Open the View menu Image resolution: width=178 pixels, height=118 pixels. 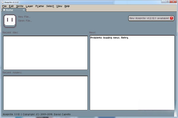59,6
